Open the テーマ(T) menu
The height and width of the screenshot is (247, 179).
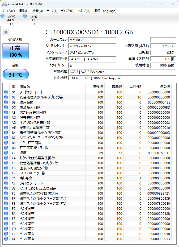point(52,11)
